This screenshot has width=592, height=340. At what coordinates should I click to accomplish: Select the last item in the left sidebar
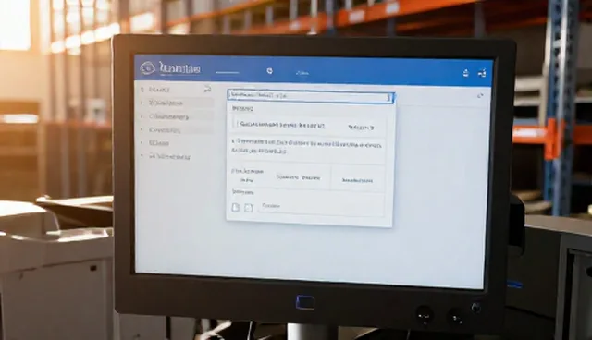pos(169,156)
